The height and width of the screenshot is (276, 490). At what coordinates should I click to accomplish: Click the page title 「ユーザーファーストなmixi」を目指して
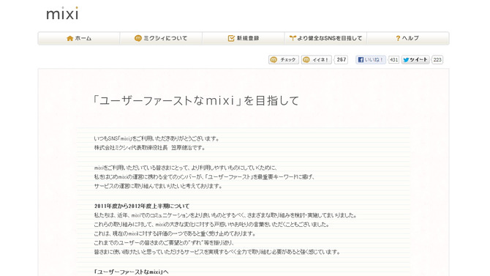196,100
